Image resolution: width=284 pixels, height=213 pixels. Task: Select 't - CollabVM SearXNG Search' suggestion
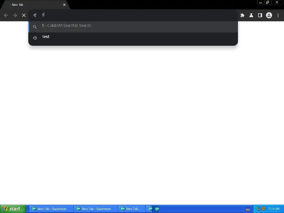(x=133, y=27)
